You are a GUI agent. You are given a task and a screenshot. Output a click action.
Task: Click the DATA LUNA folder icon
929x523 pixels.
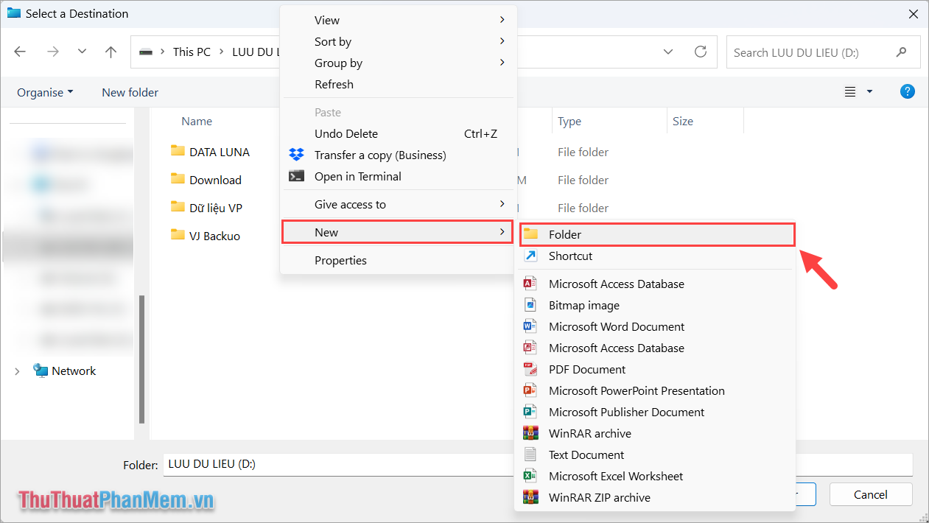click(178, 150)
